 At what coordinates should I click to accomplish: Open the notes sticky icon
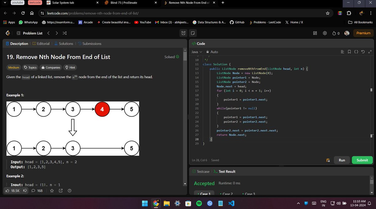point(193,33)
